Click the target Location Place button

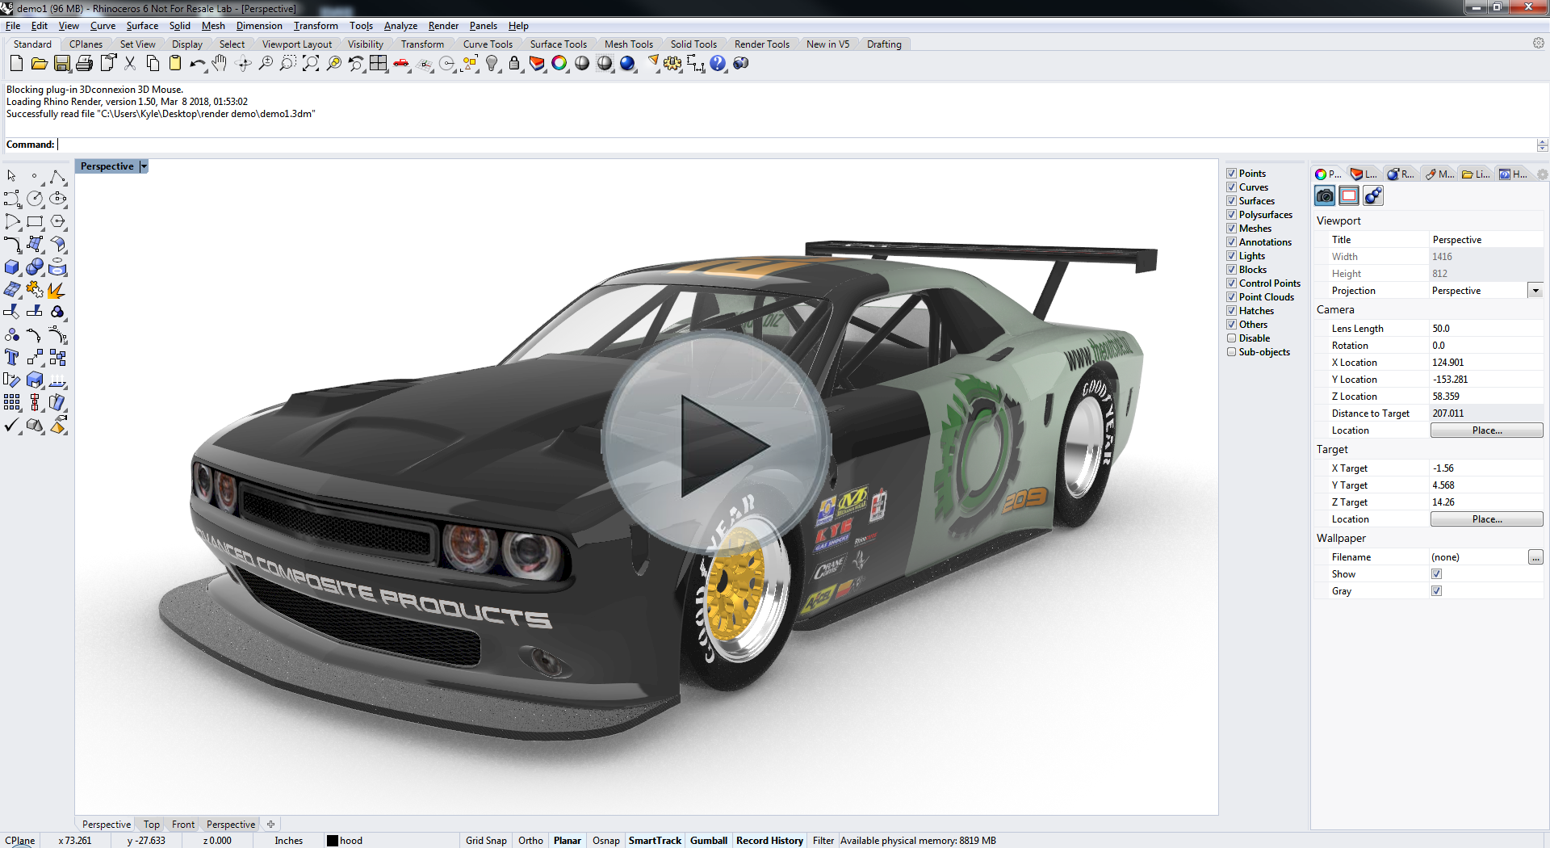(x=1486, y=519)
